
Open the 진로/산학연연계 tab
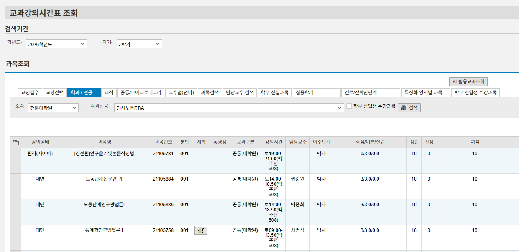click(370, 93)
